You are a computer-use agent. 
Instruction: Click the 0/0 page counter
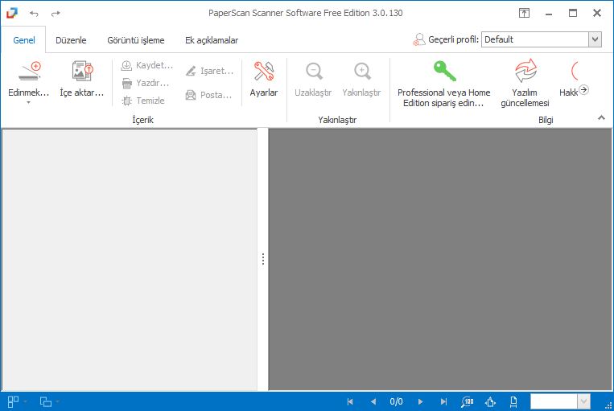pos(396,401)
